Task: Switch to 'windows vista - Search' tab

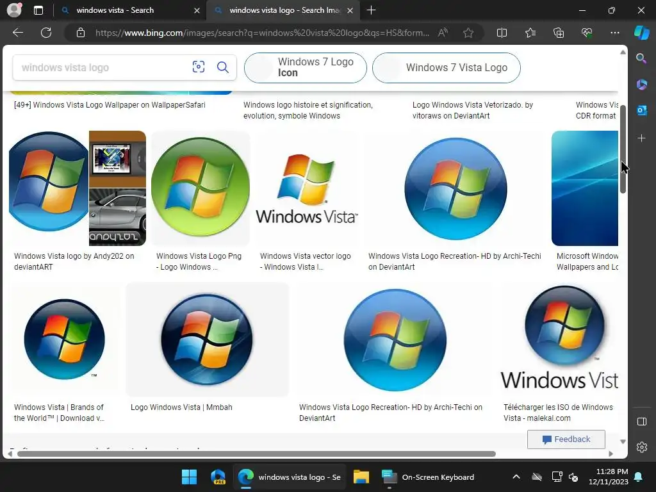Action: click(x=129, y=10)
